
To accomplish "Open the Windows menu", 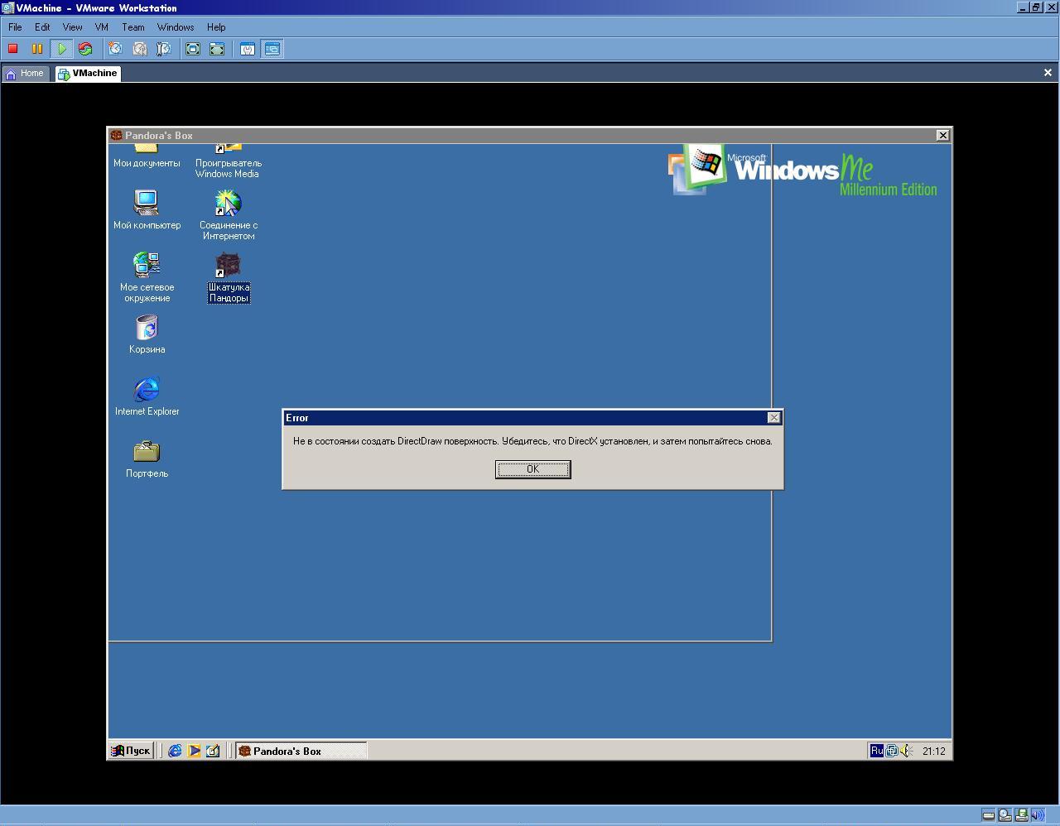I will [176, 27].
